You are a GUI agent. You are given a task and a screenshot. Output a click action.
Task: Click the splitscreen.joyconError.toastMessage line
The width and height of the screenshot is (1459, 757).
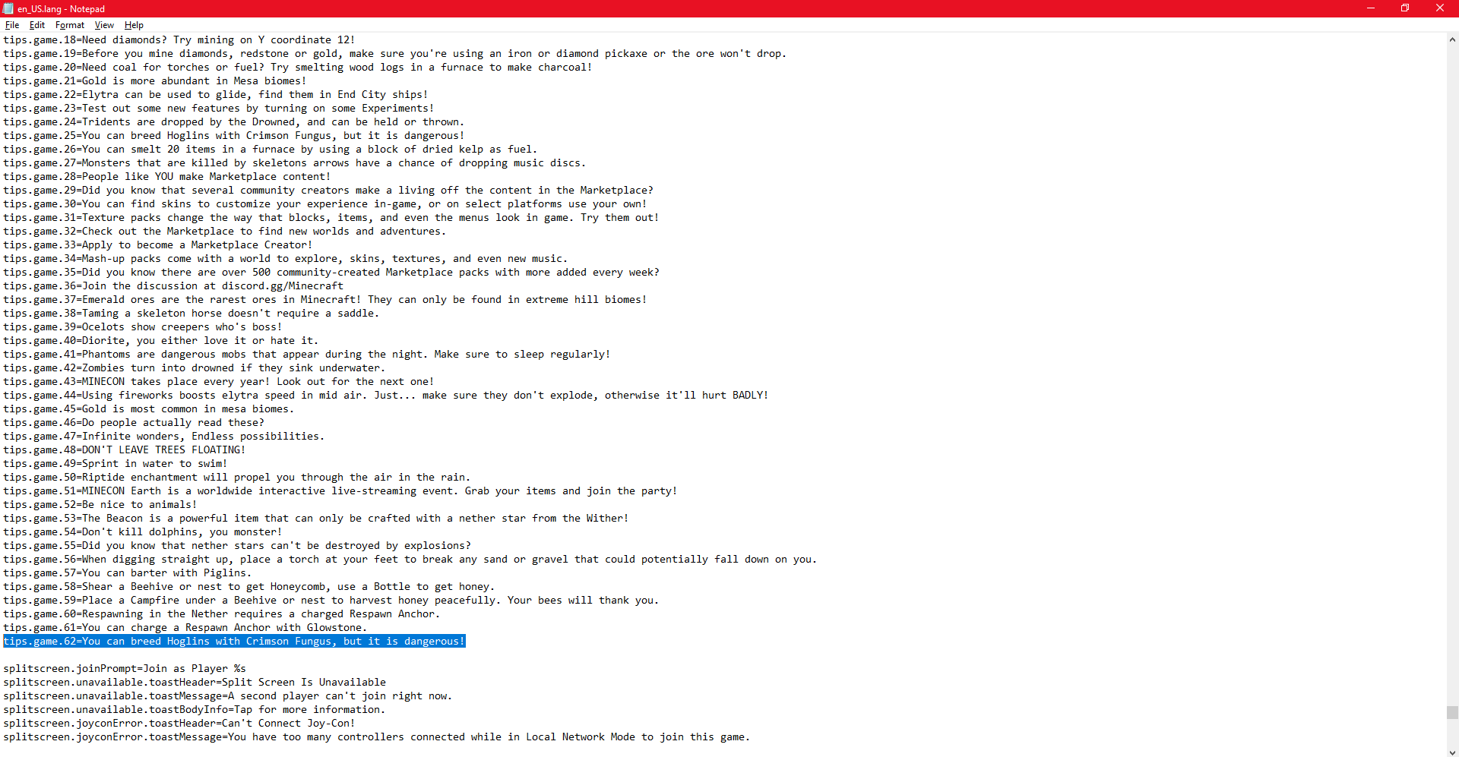pos(376,737)
